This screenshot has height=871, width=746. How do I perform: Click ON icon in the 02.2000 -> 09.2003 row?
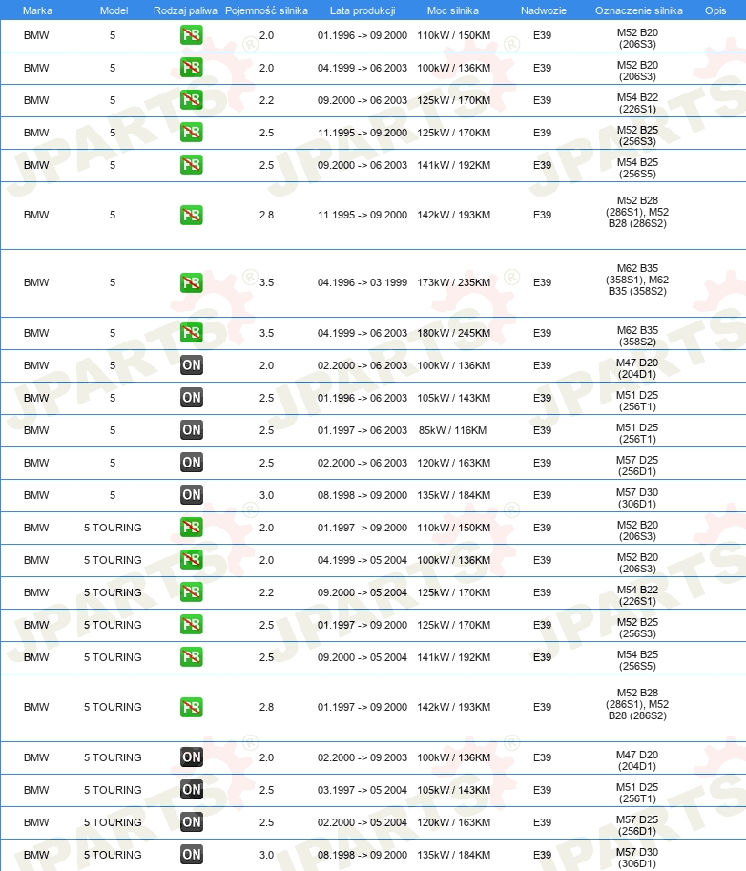click(x=191, y=757)
